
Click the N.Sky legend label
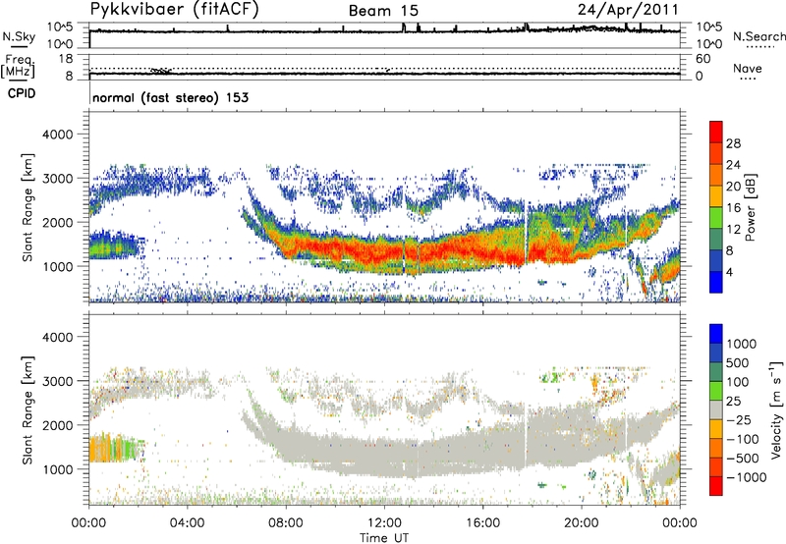pos(19,36)
